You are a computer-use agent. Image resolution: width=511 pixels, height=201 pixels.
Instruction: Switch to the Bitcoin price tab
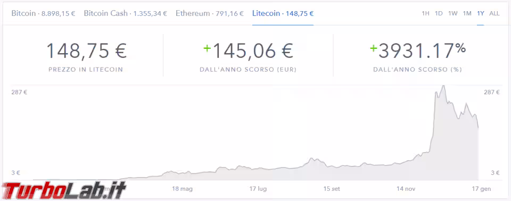43,14
